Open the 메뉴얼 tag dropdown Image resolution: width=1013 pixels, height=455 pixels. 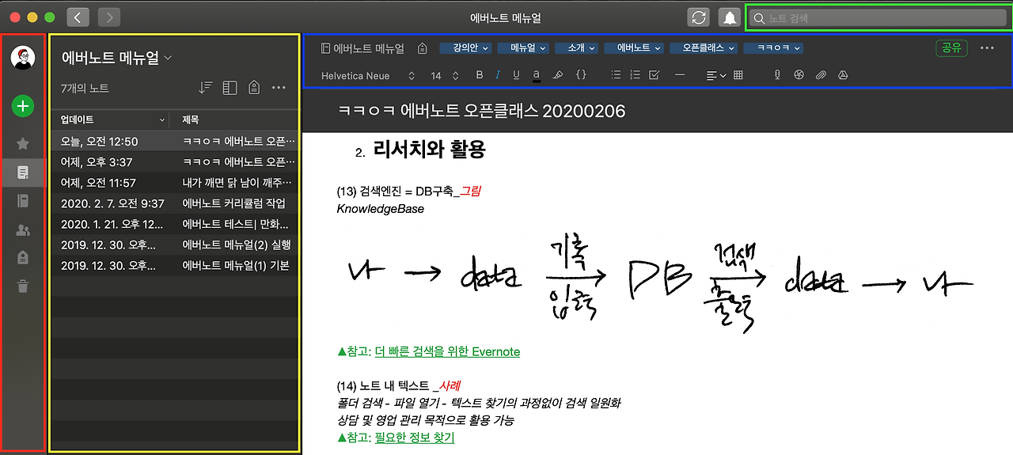524,48
